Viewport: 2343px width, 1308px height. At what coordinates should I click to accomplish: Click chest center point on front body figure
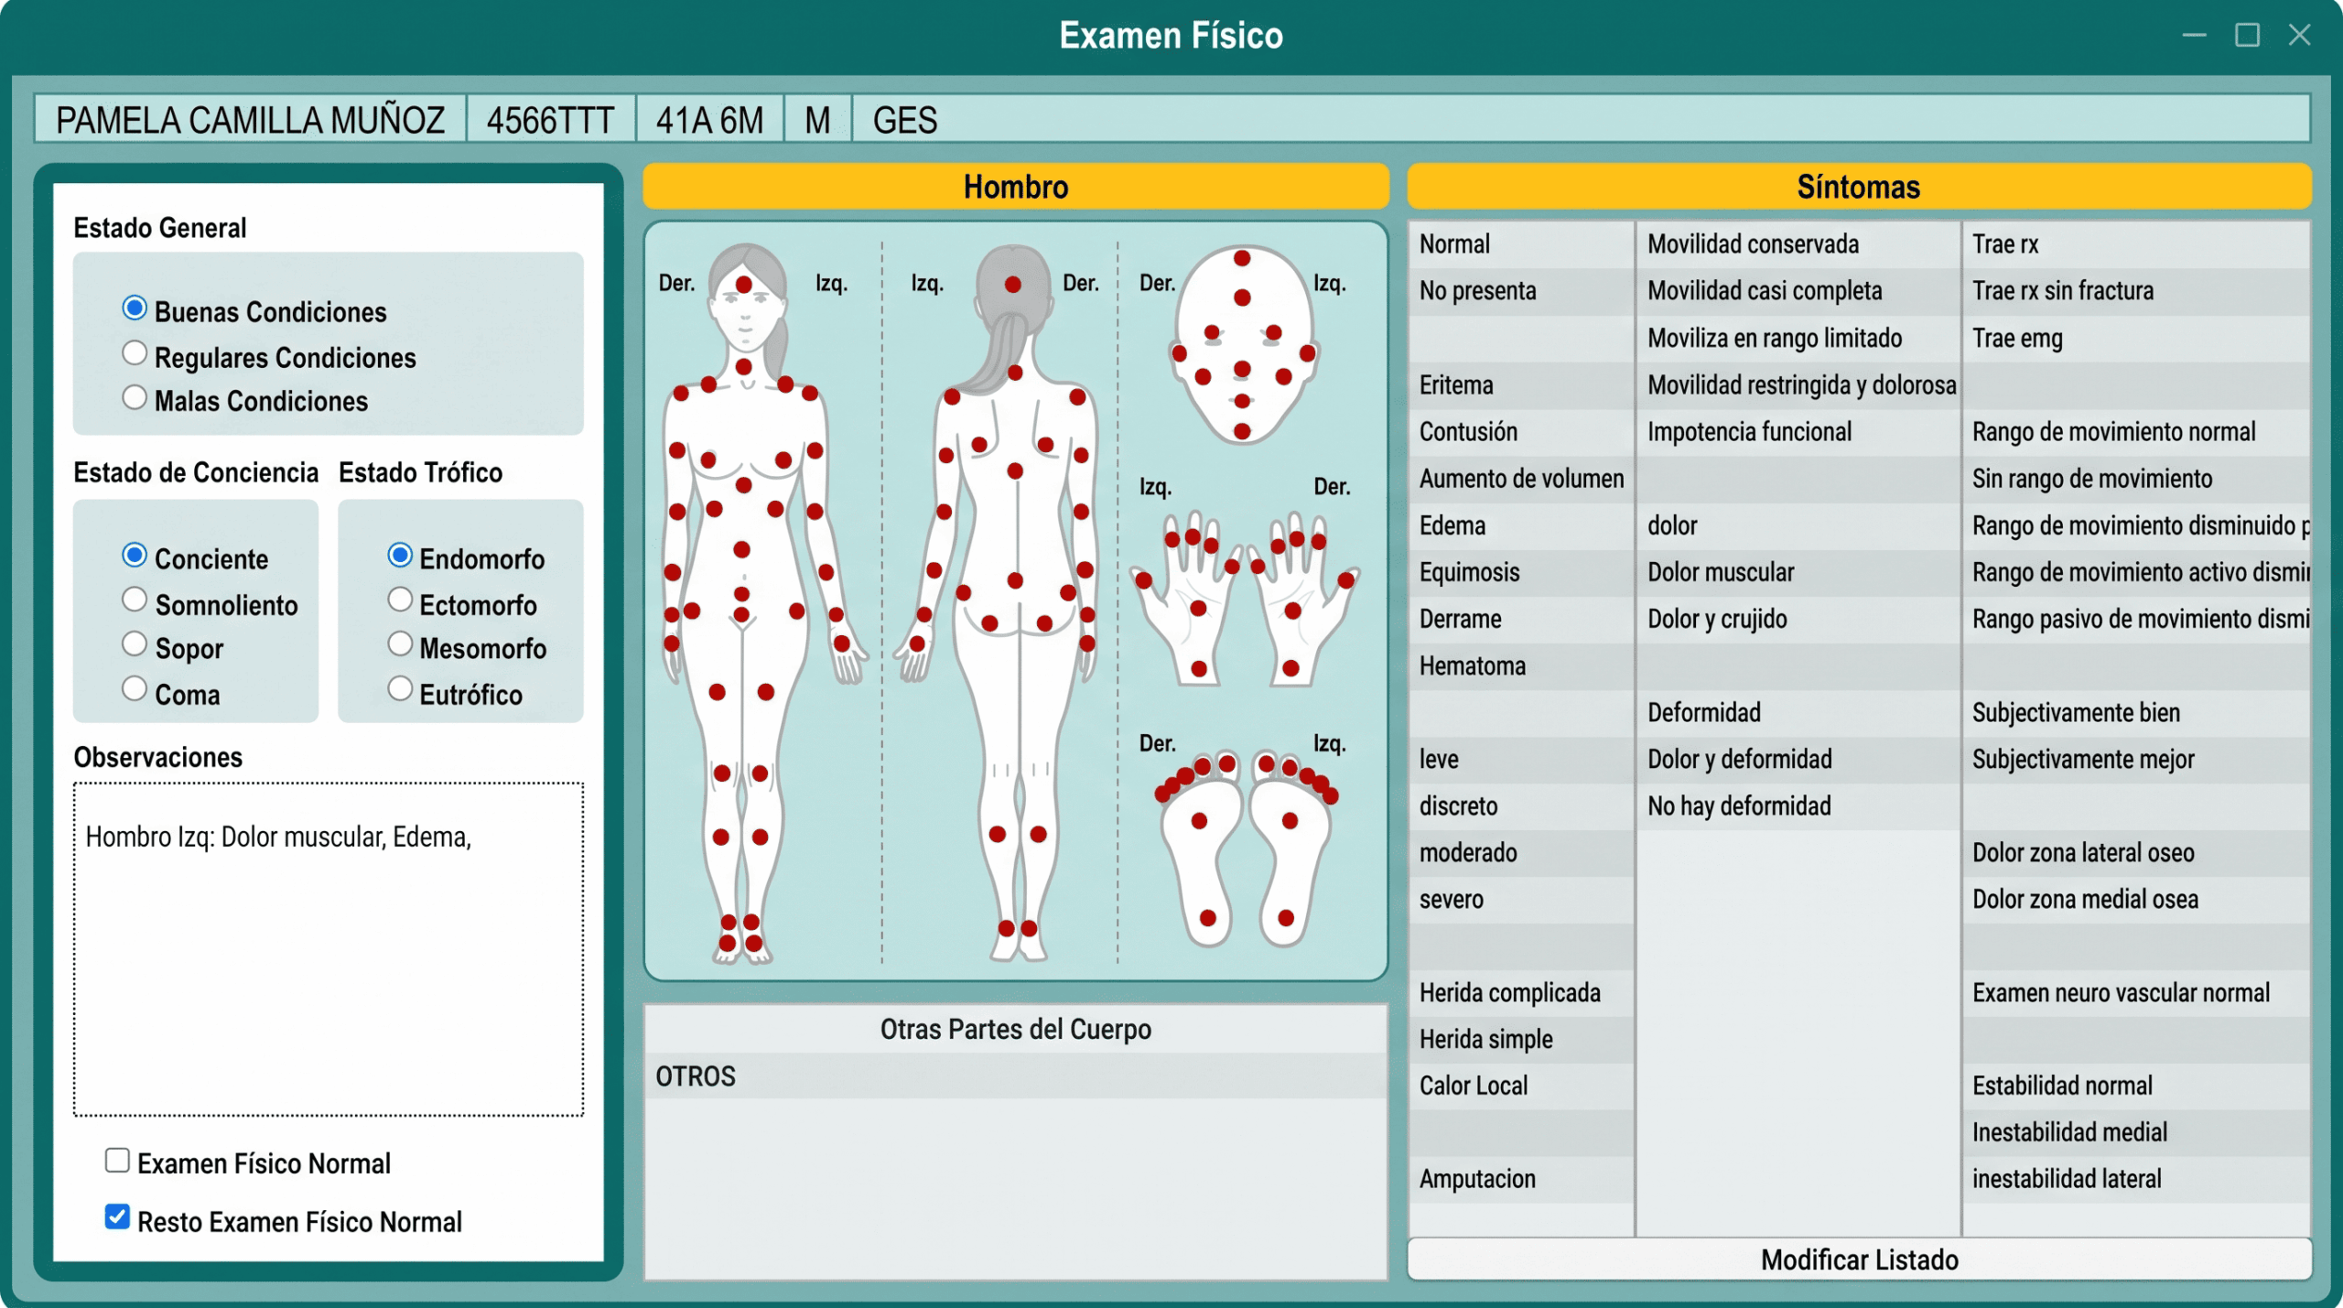744,485
